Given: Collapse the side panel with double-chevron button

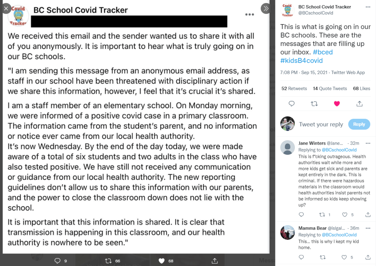Looking at the screenshot, I should click(x=265, y=8).
